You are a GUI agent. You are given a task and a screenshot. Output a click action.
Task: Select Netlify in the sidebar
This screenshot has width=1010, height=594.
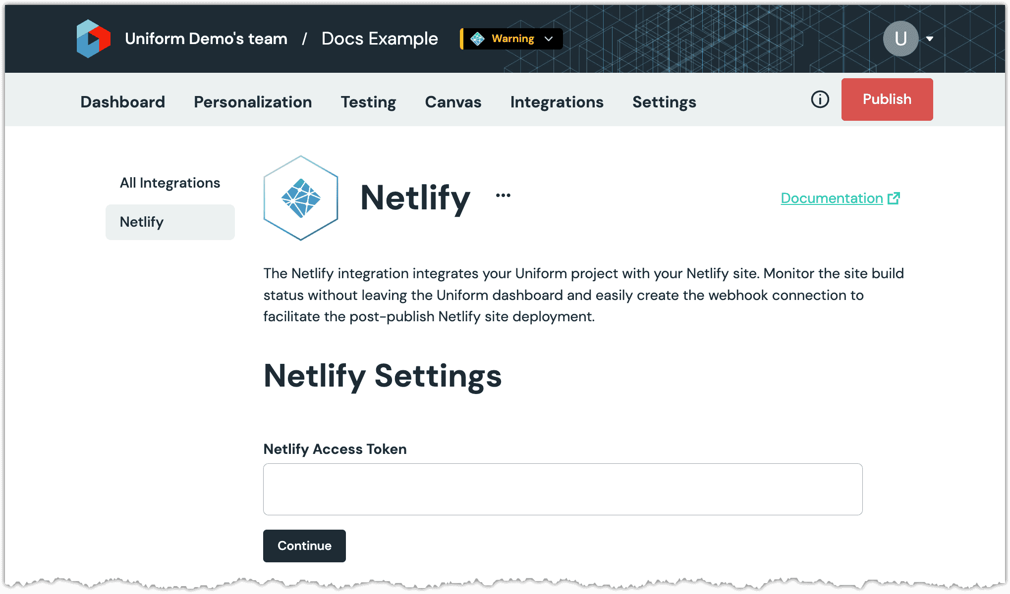(170, 222)
